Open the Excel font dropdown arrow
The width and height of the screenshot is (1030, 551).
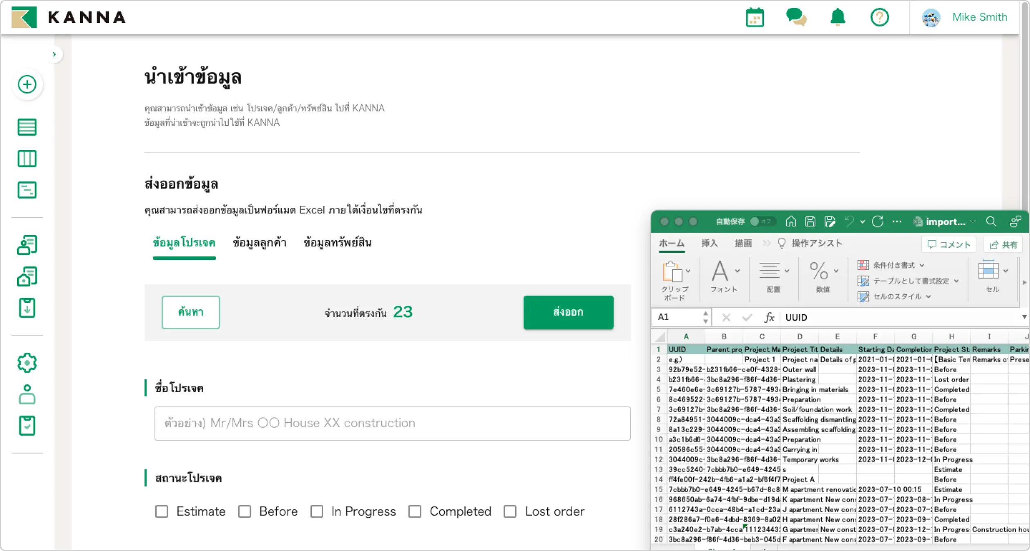click(x=737, y=271)
